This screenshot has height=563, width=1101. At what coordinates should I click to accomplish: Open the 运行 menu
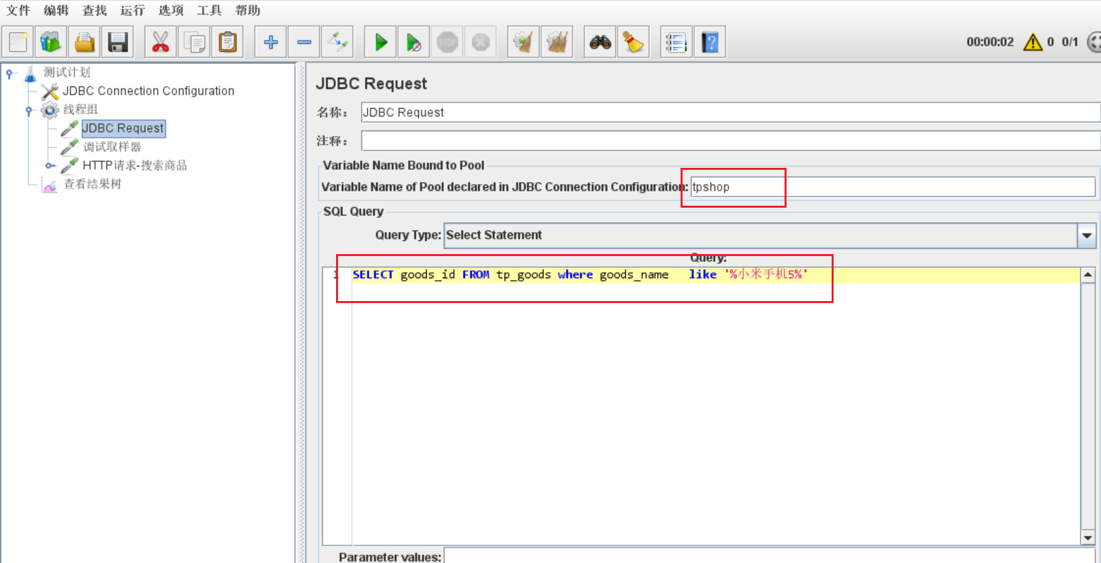[x=133, y=10]
